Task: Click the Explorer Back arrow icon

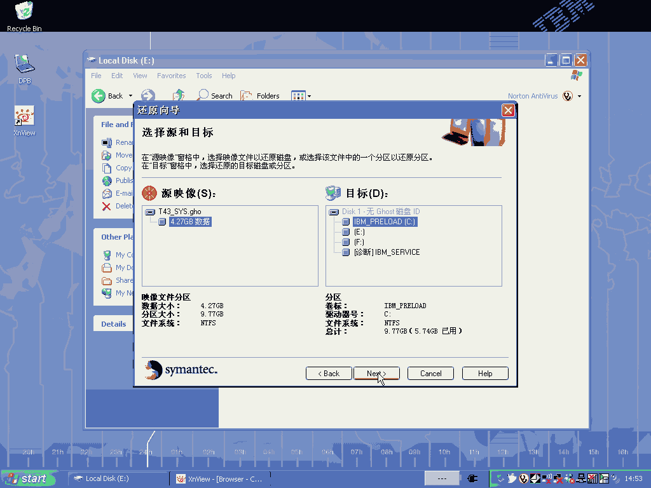Action: [99, 96]
